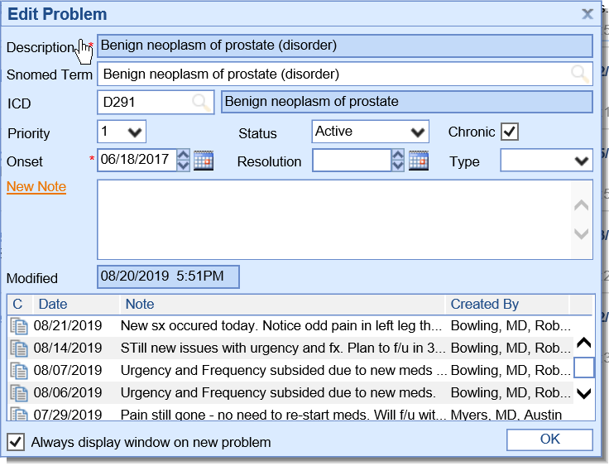
Task: Open the Resolution date calendar picker
Action: tap(419, 160)
